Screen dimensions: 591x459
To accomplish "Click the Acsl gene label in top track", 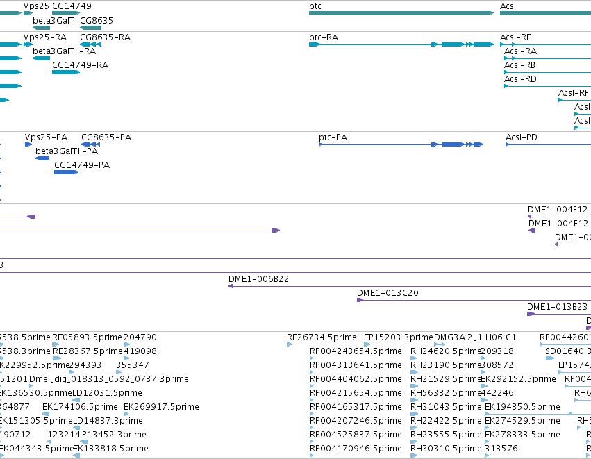I will pos(508,6).
